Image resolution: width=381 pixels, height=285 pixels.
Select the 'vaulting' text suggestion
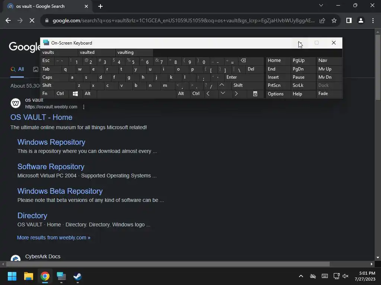pos(134,52)
